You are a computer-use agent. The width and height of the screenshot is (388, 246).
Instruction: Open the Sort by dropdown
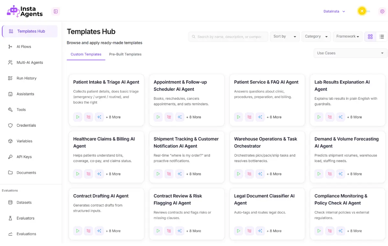click(x=285, y=37)
